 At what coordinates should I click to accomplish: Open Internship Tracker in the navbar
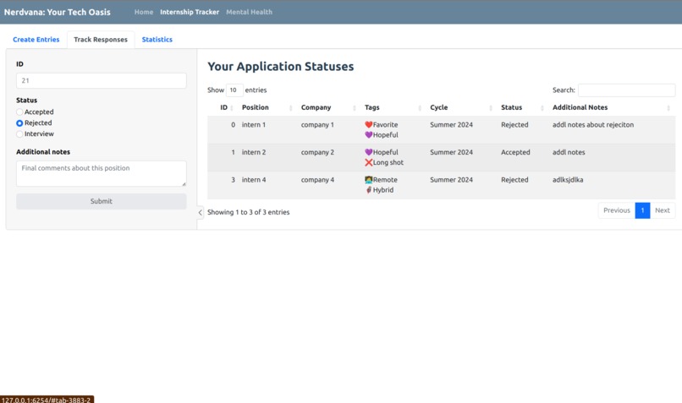point(190,12)
